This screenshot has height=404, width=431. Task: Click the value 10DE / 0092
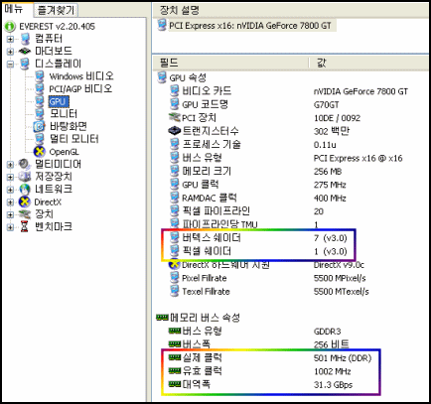pyautogui.click(x=337, y=118)
